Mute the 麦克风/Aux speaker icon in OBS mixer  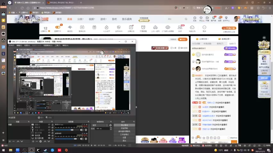point(82,130)
